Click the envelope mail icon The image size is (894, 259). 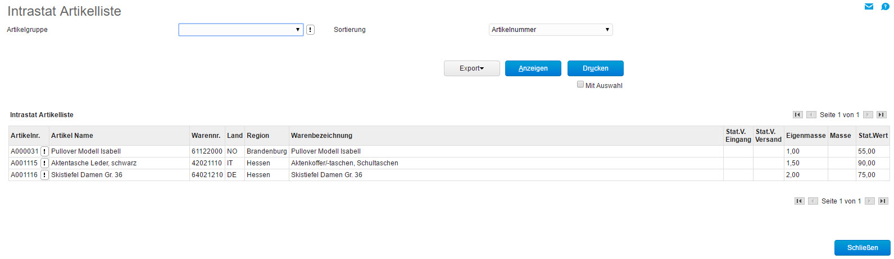869,7
